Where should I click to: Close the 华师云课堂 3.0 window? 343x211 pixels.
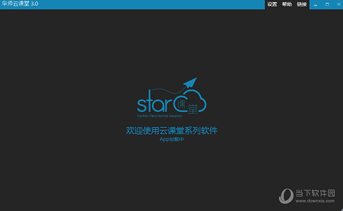point(338,4)
